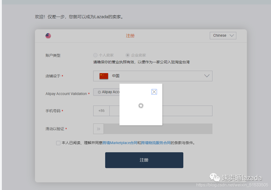Open the 跨境物流服务合同 link
Viewport: 271px width, 190px height.
point(156,143)
